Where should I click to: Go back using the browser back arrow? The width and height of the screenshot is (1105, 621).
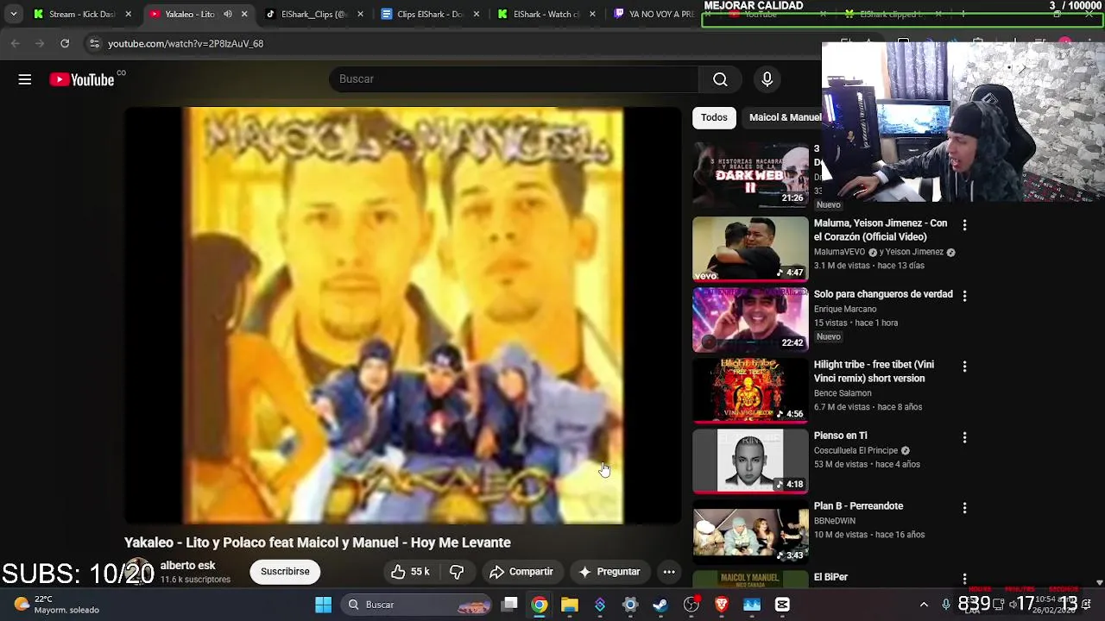[16, 43]
